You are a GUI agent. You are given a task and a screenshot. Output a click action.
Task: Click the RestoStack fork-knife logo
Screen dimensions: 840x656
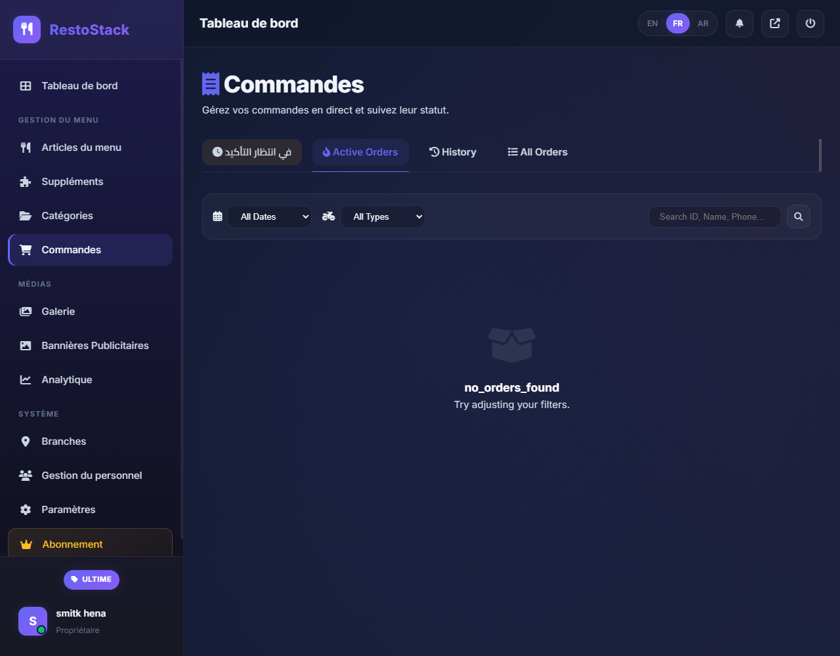(27, 30)
